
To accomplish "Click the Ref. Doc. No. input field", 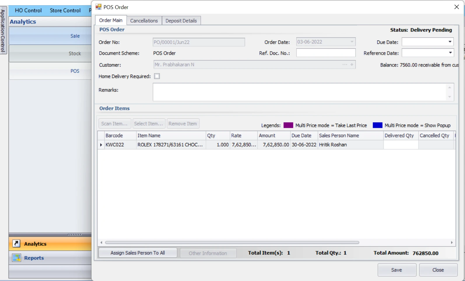I will [326, 53].
